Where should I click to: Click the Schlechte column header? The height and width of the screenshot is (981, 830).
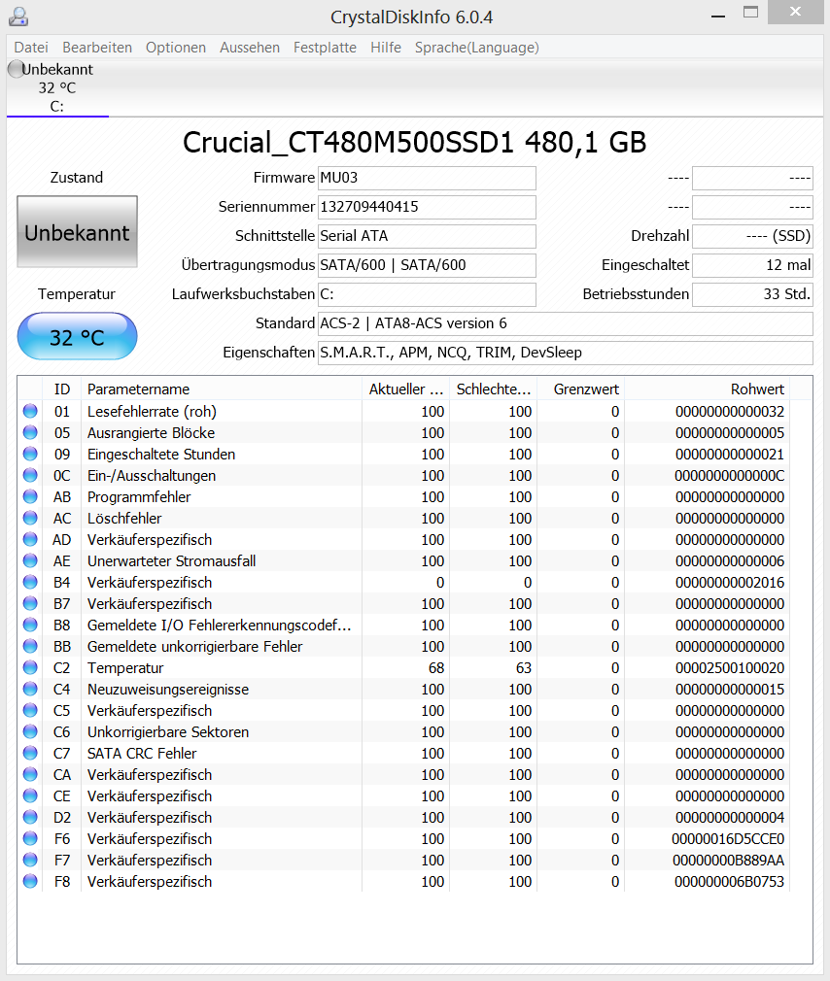coord(494,389)
